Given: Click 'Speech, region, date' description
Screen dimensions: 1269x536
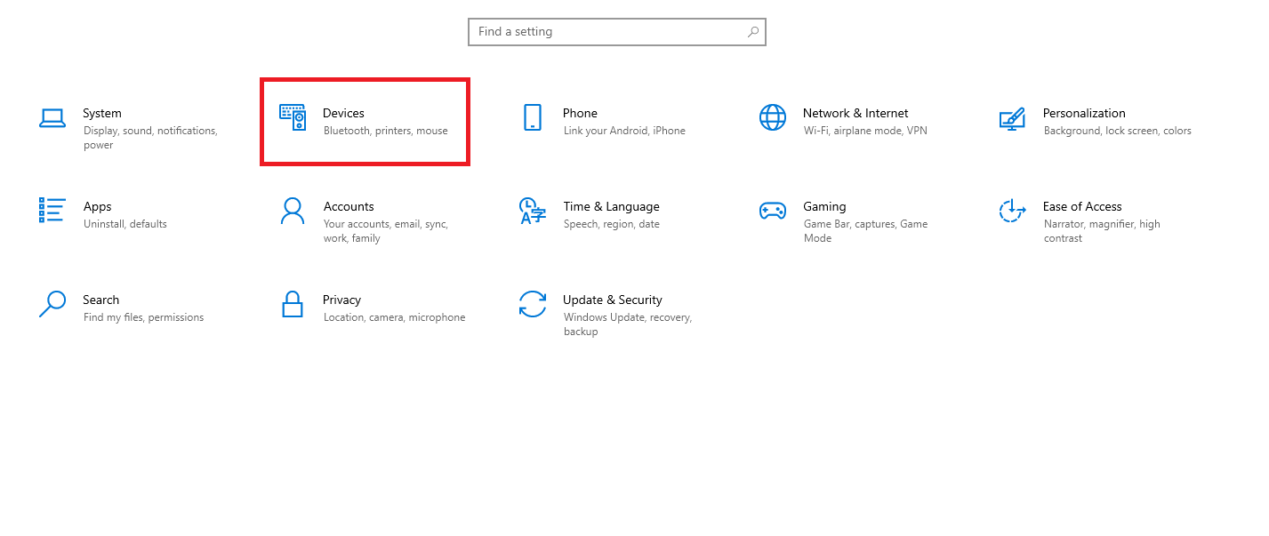Looking at the screenshot, I should coord(612,224).
